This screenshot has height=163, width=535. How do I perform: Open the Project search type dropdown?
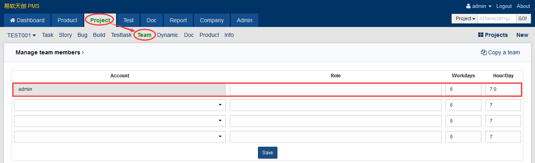pos(465,19)
